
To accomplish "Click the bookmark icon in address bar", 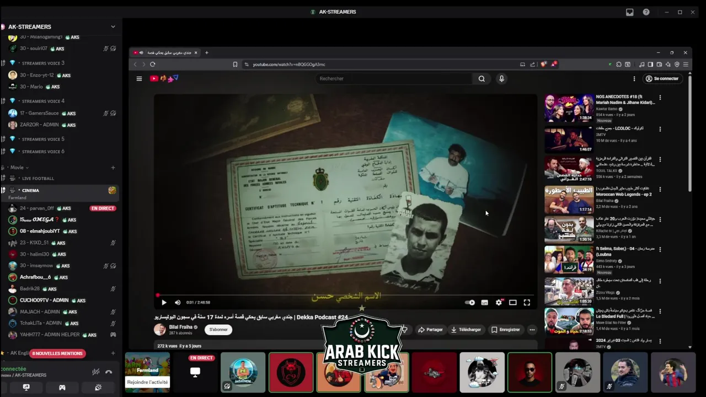I will coord(235,65).
